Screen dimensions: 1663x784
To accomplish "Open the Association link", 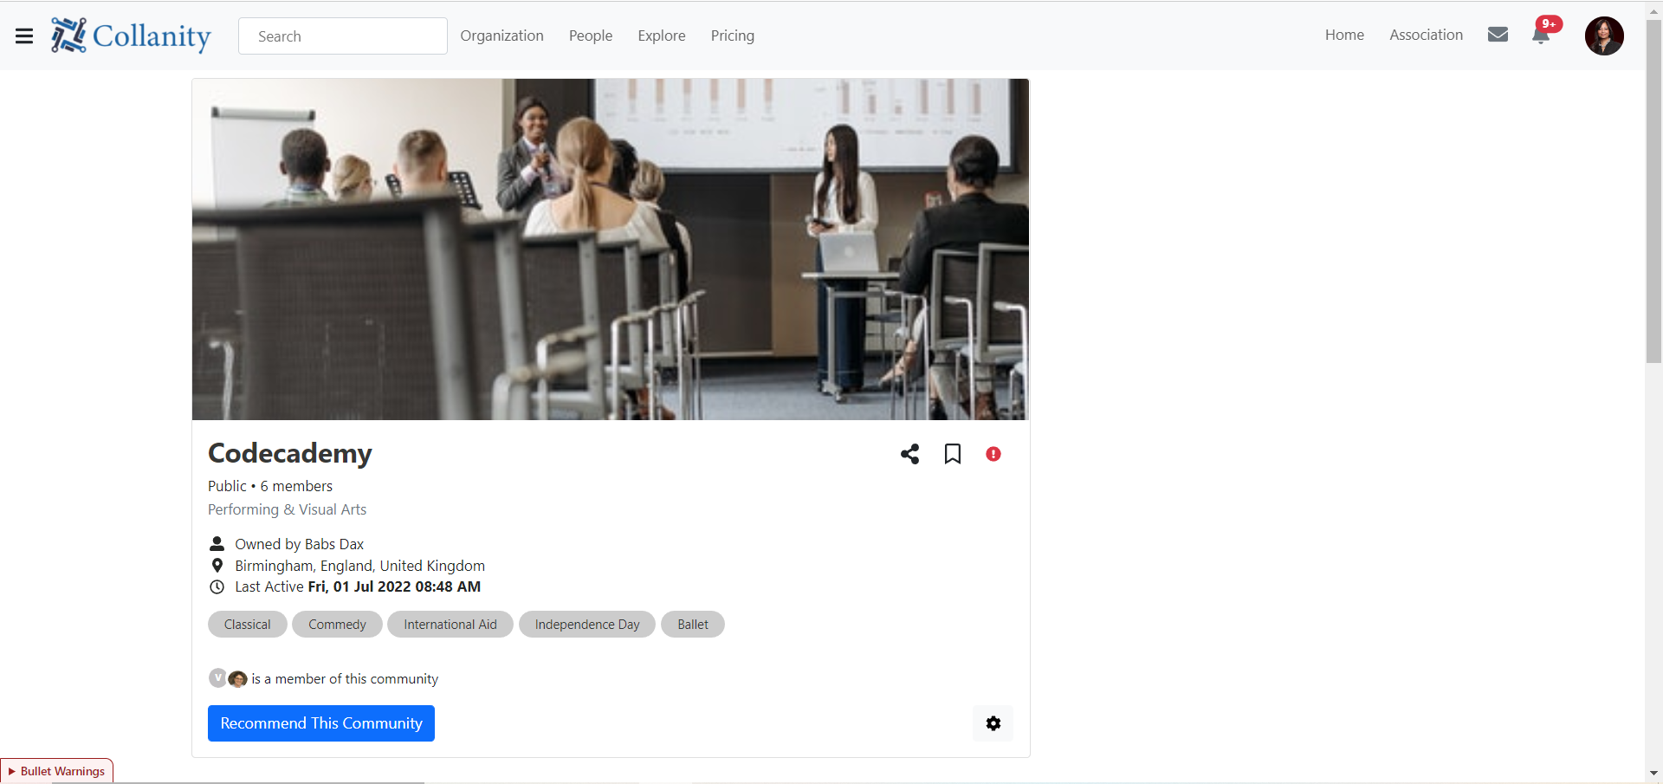I will click(1427, 35).
